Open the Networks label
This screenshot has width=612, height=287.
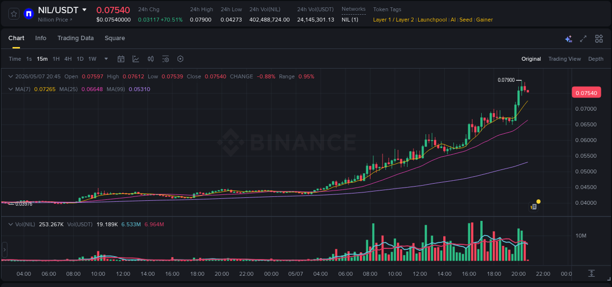353,9
